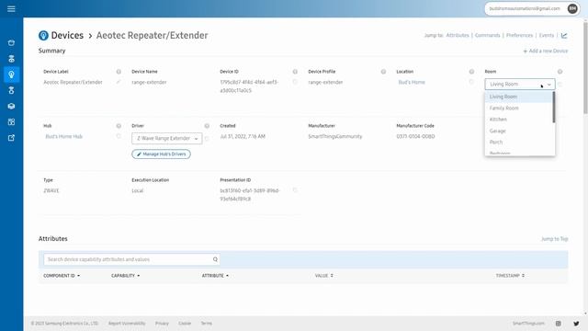Show info for Hub field
This screenshot has width=588, height=331.
pos(119,126)
